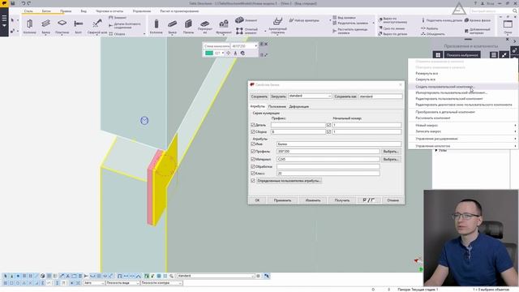Click the Имя input field
Screen dimensions: 519x292
[339, 144]
